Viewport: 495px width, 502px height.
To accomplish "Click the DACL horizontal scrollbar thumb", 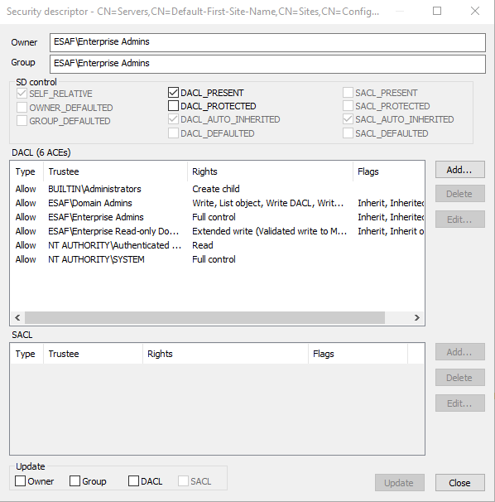I will [204, 317].
